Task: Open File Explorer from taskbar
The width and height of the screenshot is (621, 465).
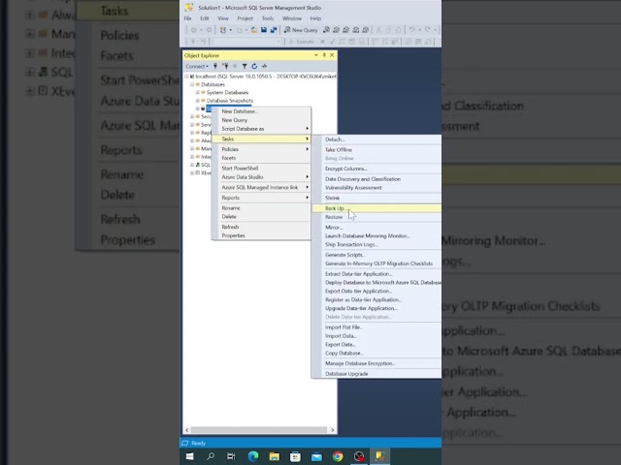Action: (x=274, y=456)
